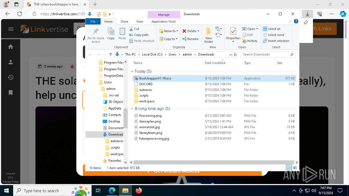349x196 pixels.
Task: Navigate up one folder level
Action: (110, 54)
